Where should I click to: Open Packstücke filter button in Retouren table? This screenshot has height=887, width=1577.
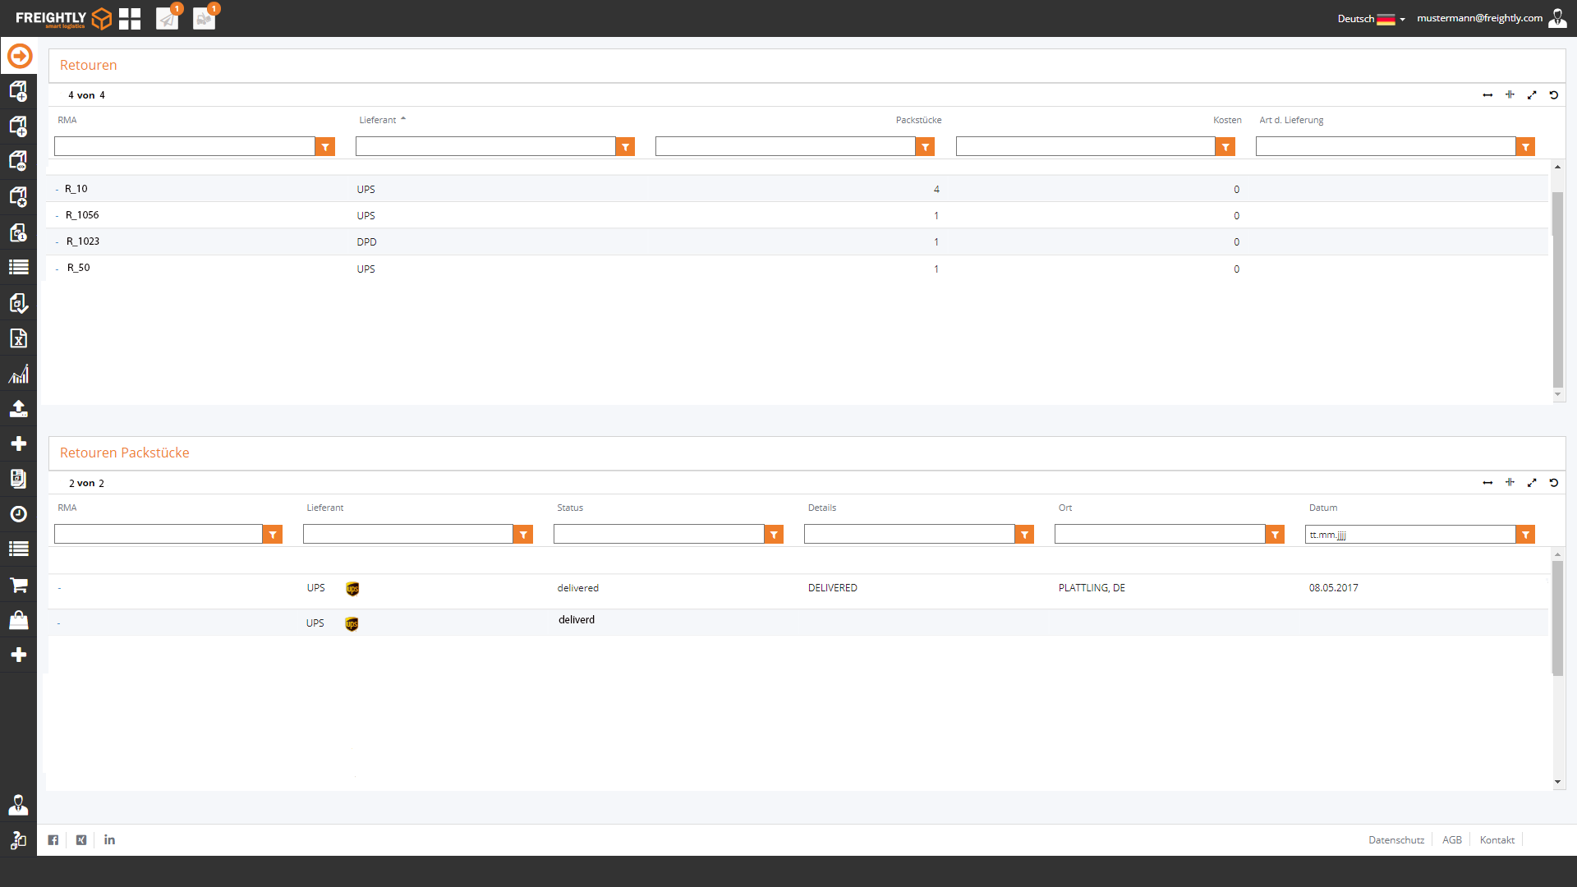[x=926, y=147]
